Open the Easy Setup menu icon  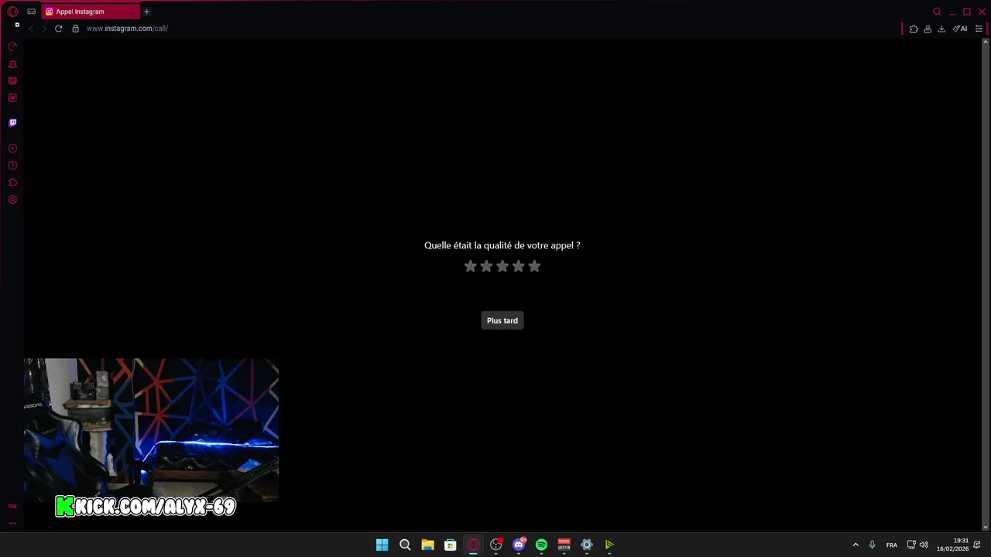pyautogui.click(x=979, y=29)
